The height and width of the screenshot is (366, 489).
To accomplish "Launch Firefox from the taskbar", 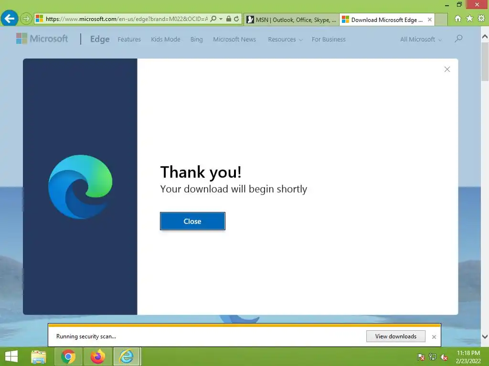I will pyautogui.click(x=97, y=356).
